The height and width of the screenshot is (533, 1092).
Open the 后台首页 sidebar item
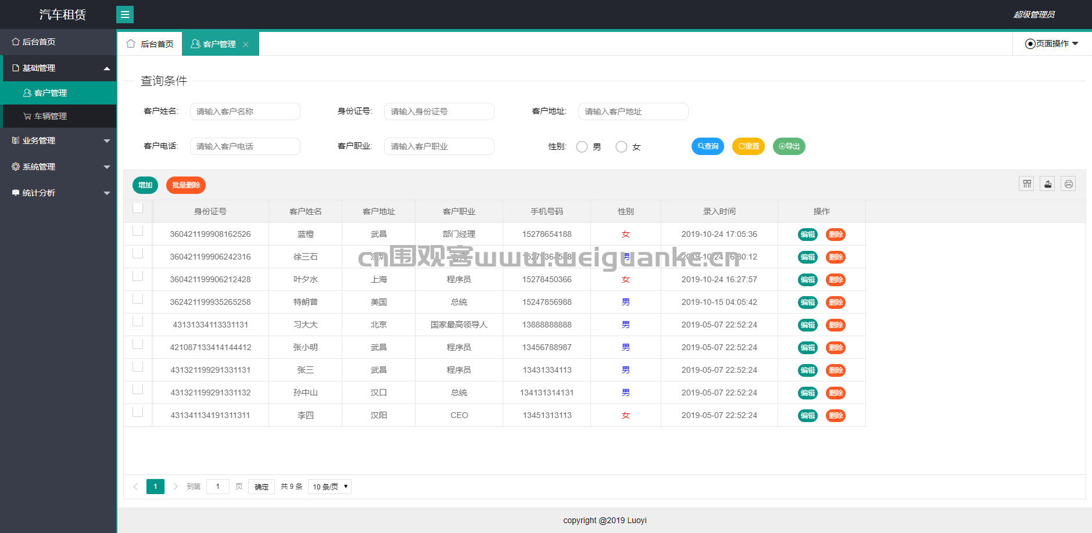(x=58, y=42)
